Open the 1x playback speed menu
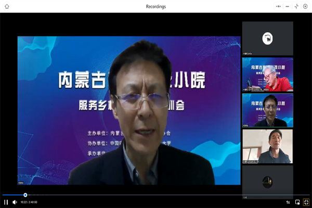 point(288,202)
